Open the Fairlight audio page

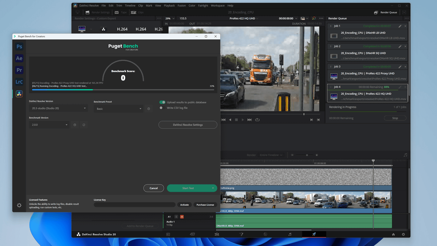(290, 234)
